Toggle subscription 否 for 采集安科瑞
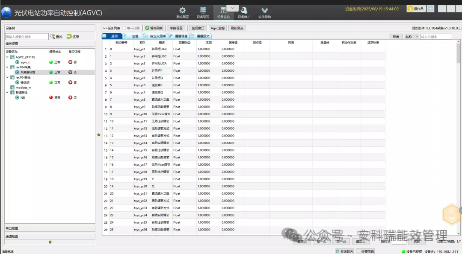Viewport: 462px width, 254px height. pyautogui.click(x=72, y=72)
